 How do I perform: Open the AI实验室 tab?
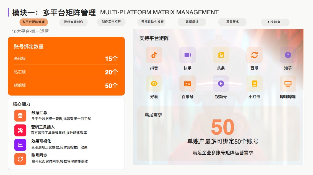point(274,22)
